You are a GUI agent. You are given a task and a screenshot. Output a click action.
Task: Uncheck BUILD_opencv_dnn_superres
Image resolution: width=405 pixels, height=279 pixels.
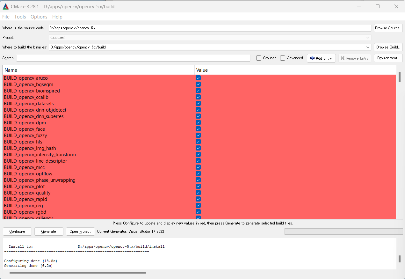point(198,116)
